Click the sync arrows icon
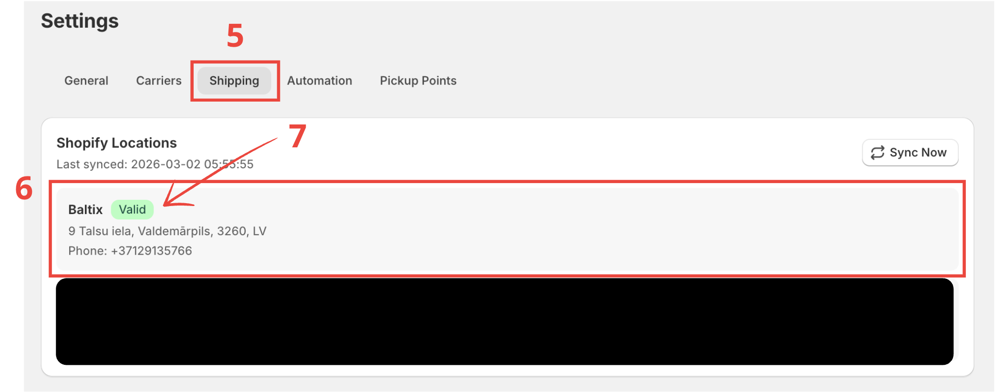The image size is (995, 392). click(x=877, y=153)
